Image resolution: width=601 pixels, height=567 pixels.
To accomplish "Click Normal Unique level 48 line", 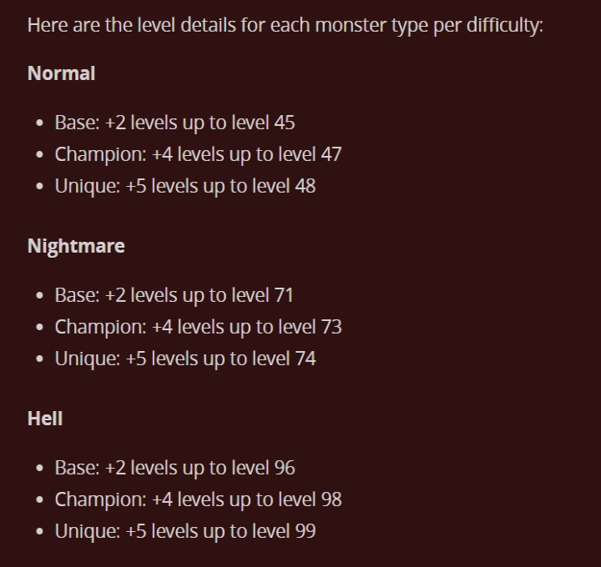I will click(x=185, y=187).
